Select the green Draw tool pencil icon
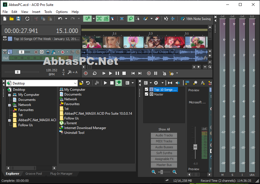This screenshot has width=260, height=184. coord(131,19)
